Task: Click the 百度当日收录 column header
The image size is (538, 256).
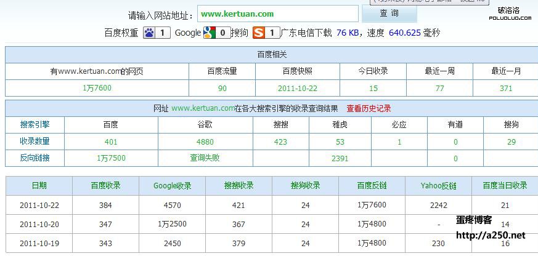Action: 505,185
